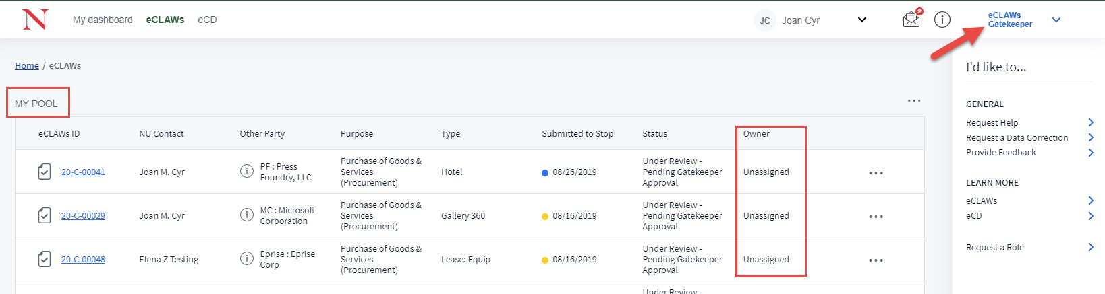Click Joan M. Cyr in 20-C-00041 row

[162, 172]
